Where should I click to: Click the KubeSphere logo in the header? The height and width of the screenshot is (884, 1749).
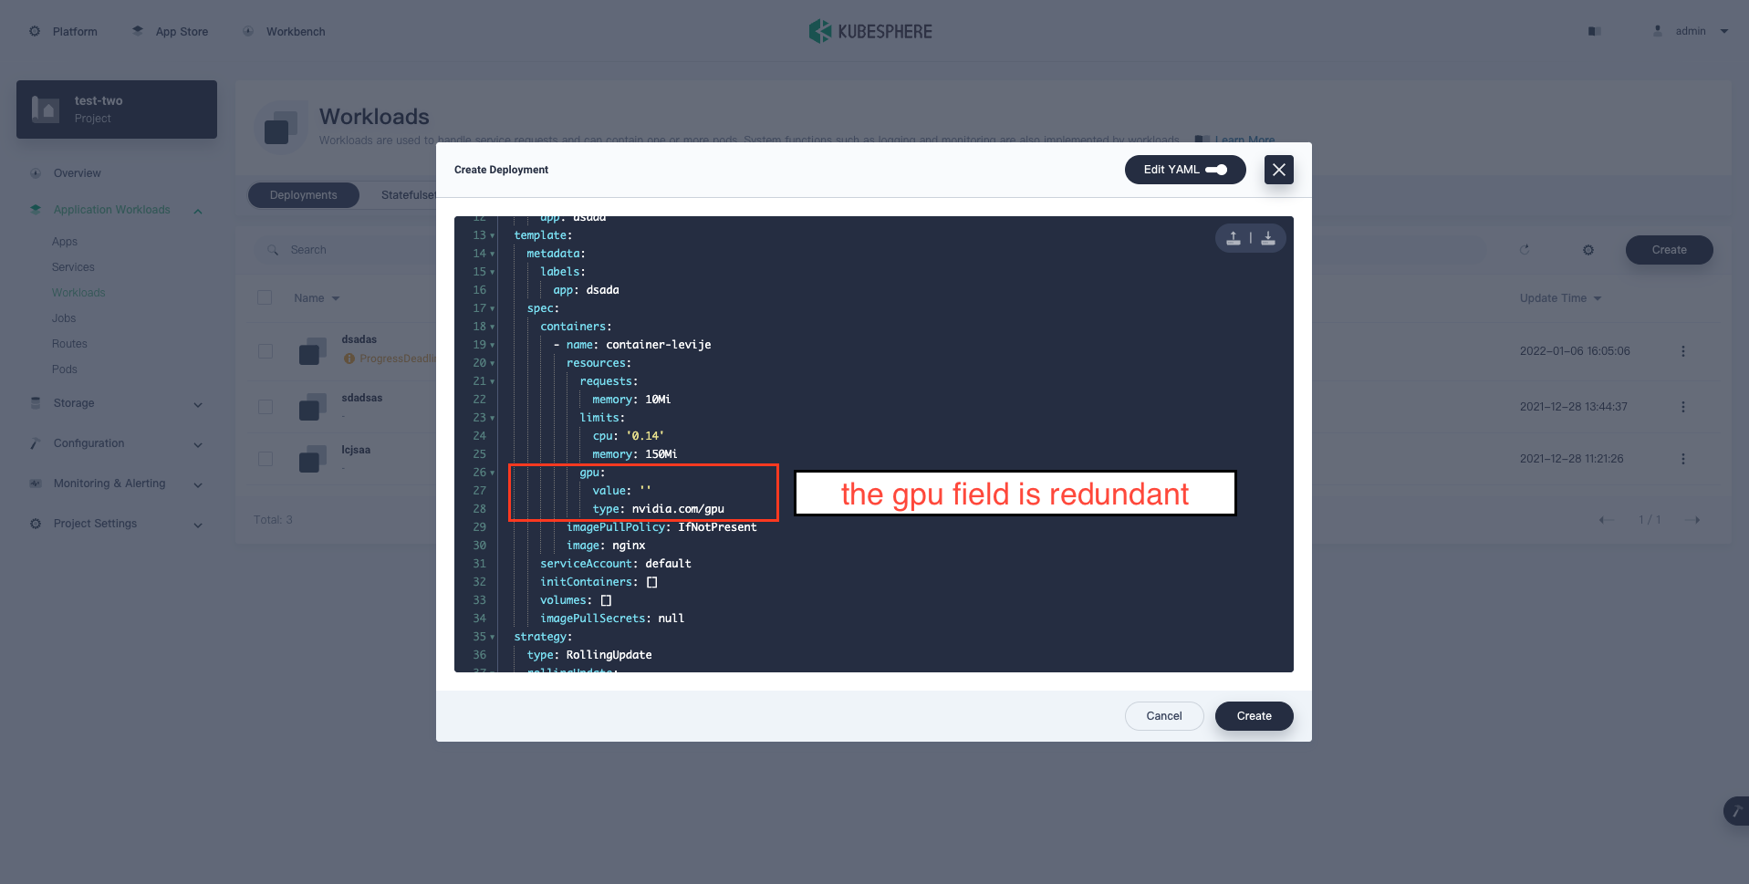pyautogui.click(x=869, y=30)
